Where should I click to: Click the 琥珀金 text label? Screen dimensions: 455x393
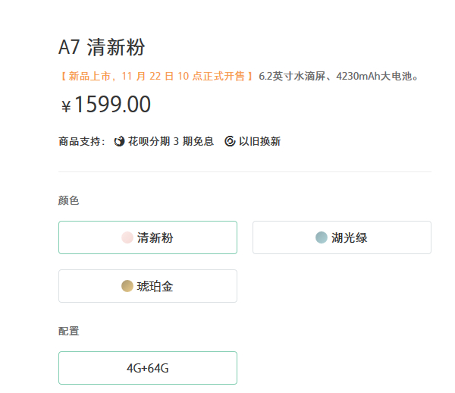pos(155,287)
